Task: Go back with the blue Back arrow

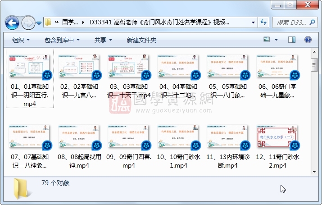Action: (x=12, y=23)
